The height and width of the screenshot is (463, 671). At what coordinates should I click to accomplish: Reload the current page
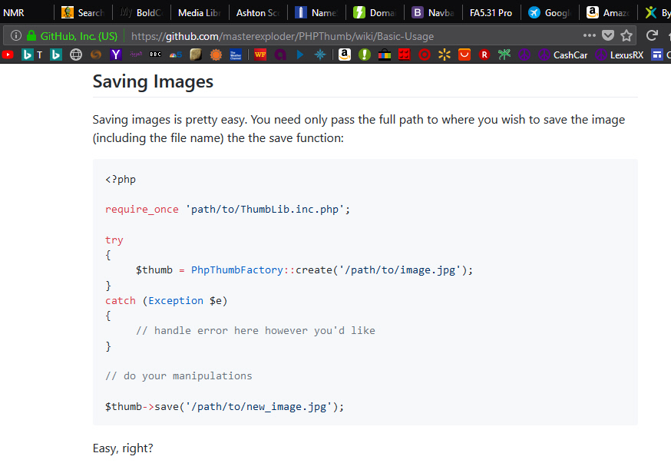652,35
